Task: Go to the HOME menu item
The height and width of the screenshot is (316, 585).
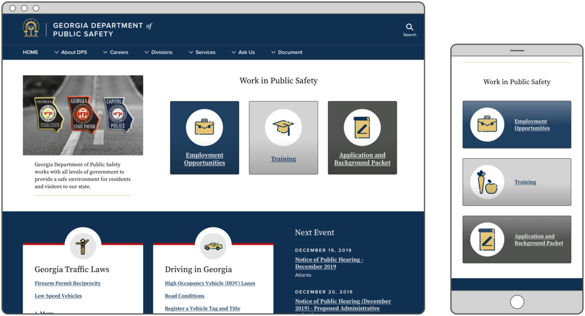Action: 30,52
